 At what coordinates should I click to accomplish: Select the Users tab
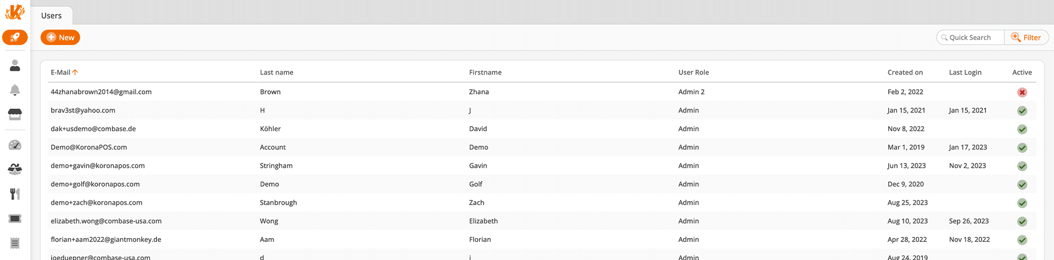[52, 15]
